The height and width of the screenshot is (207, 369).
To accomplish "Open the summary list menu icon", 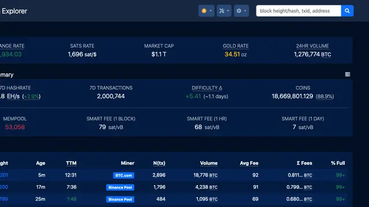I will [x=348, y=74].
